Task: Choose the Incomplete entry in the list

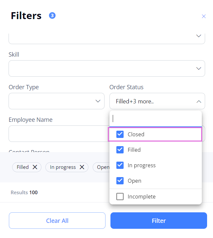Action: pos(155,197)
